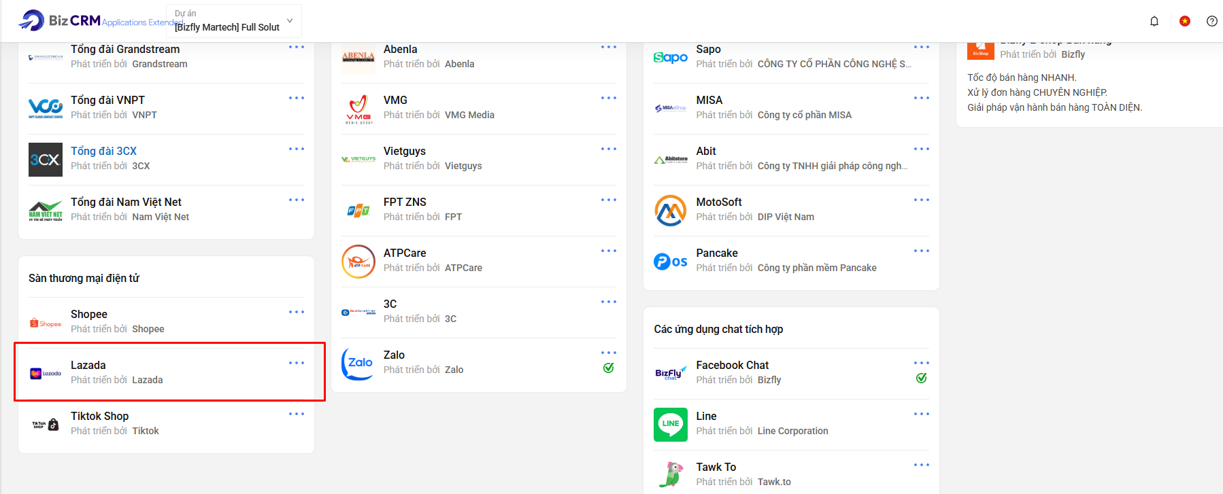The height and width of the screenshot is (494, 1223).
Task: Open the more options menu for Abit
Action: tap(922, 149)
